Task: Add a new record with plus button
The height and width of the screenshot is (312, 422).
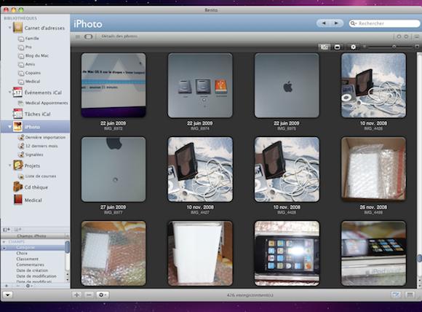Action: tap(76, 295)
